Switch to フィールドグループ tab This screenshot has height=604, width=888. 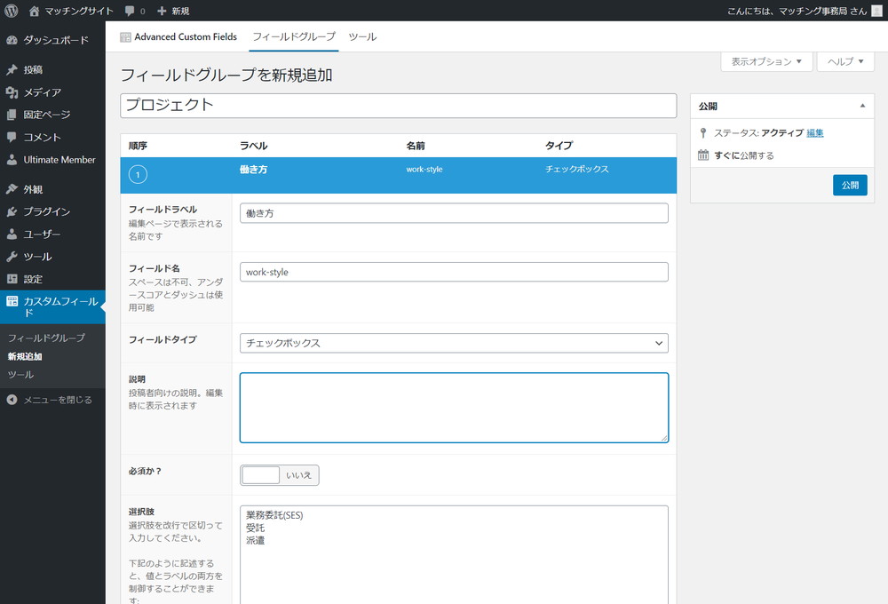[294, 36]
